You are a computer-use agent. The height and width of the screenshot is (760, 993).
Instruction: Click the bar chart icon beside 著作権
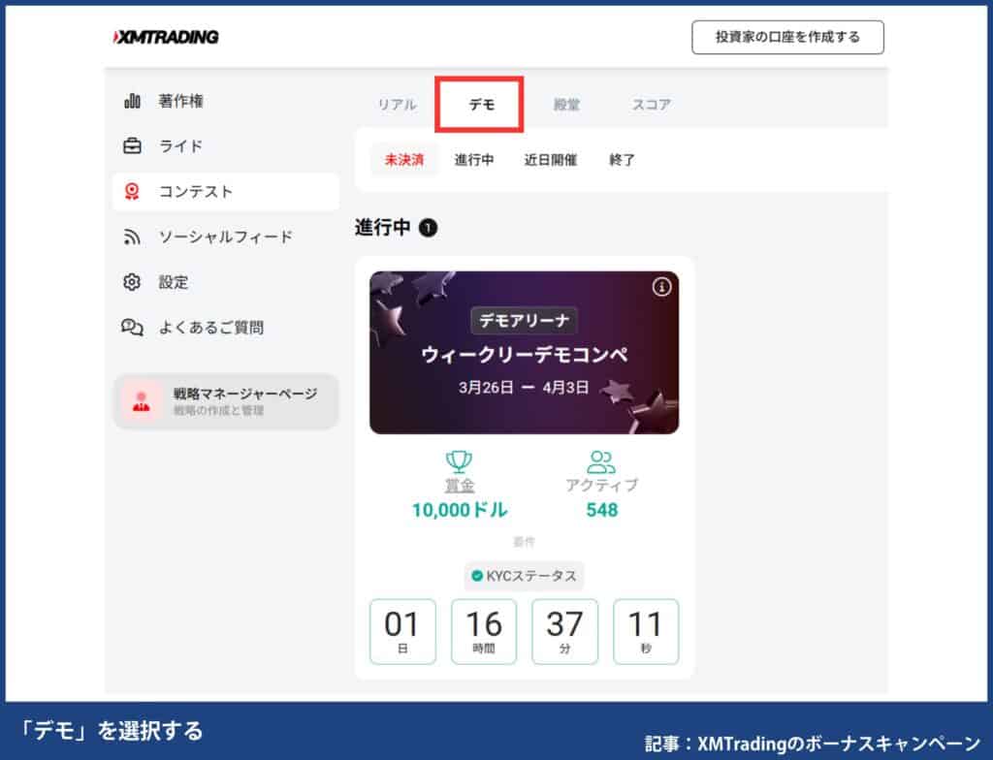point(132,101)
